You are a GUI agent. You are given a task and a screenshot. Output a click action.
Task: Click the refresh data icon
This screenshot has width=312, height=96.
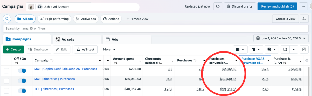(218, 6)
